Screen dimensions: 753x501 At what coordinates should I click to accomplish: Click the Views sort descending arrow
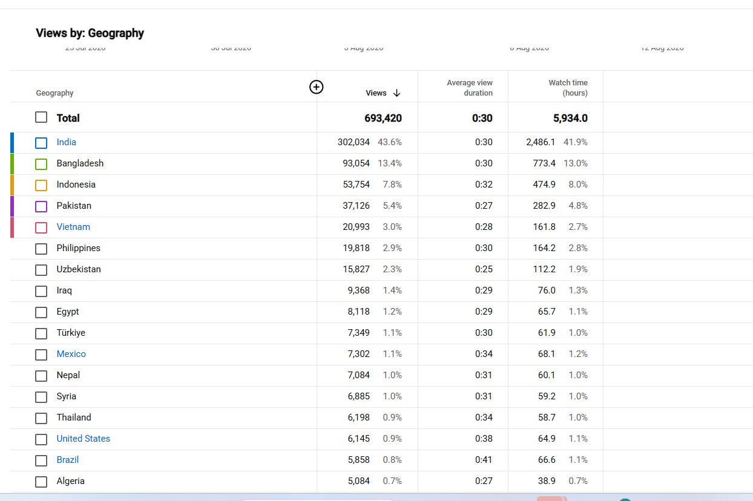[x=396, y=93]
